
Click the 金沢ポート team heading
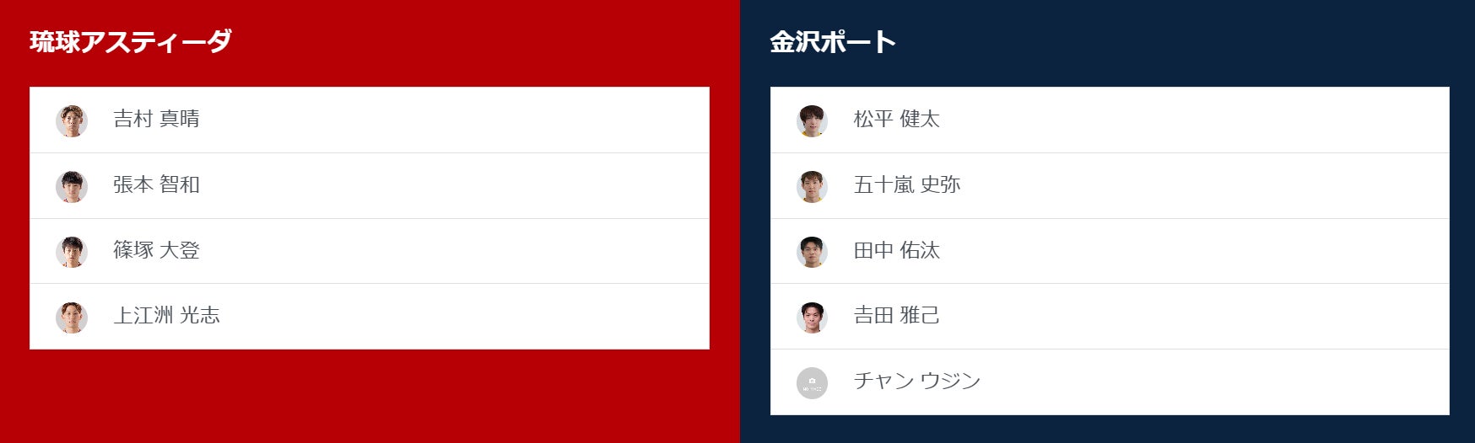tap(832, 41)
